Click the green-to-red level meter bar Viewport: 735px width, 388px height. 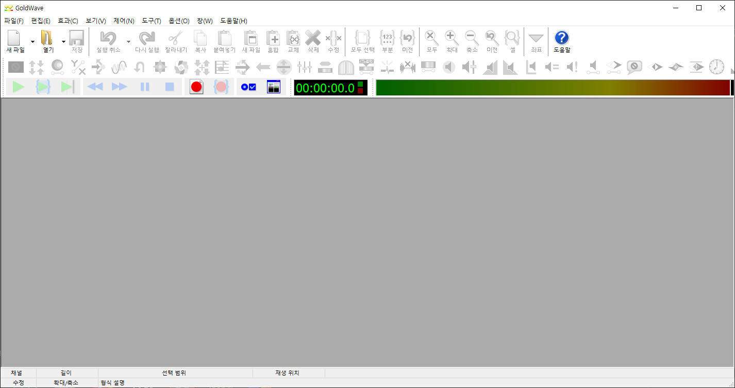(553, 88)
